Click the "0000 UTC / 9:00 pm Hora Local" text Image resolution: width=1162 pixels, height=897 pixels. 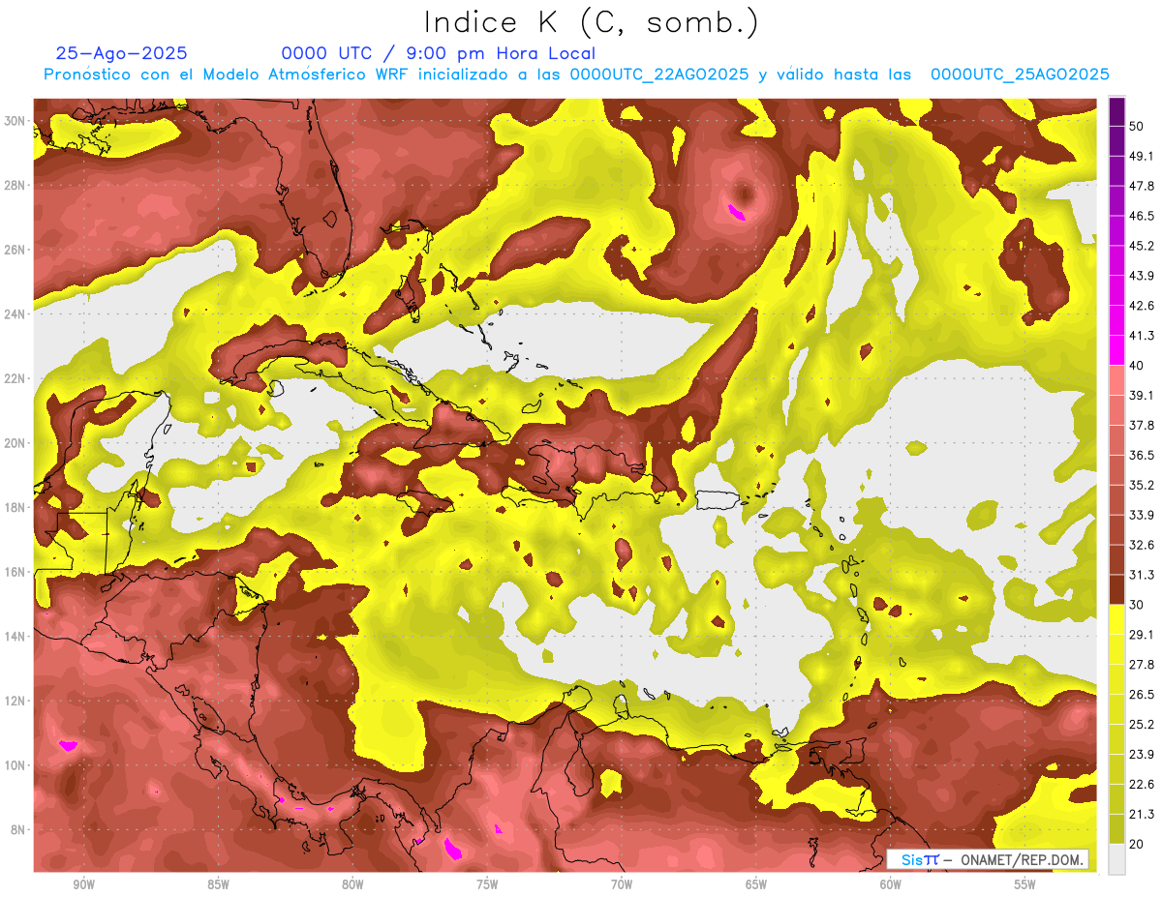pos(438,53)
